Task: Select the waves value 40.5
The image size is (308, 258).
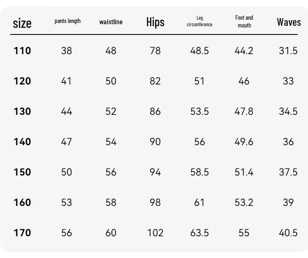Action: click(288, 233)
